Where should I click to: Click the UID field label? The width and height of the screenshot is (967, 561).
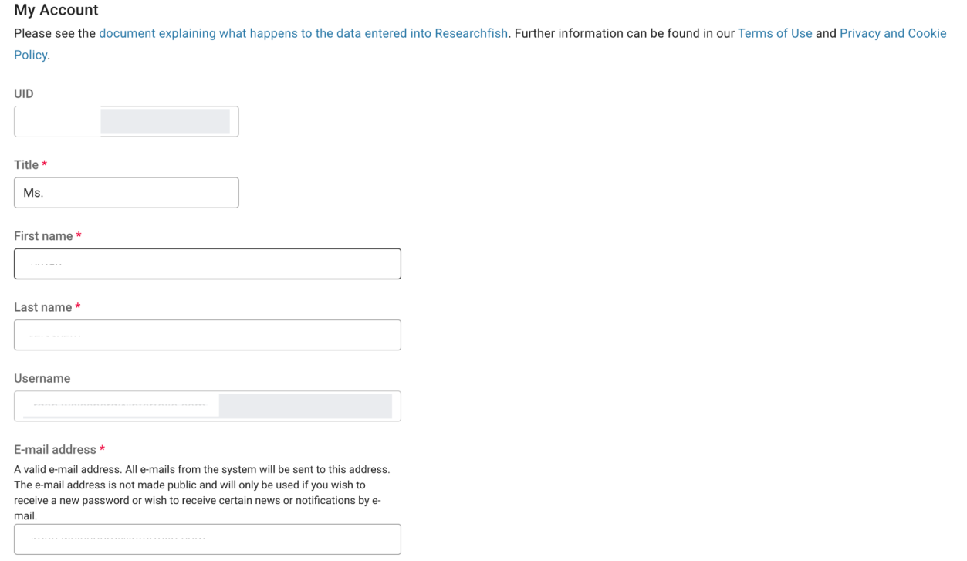(24, 93)
